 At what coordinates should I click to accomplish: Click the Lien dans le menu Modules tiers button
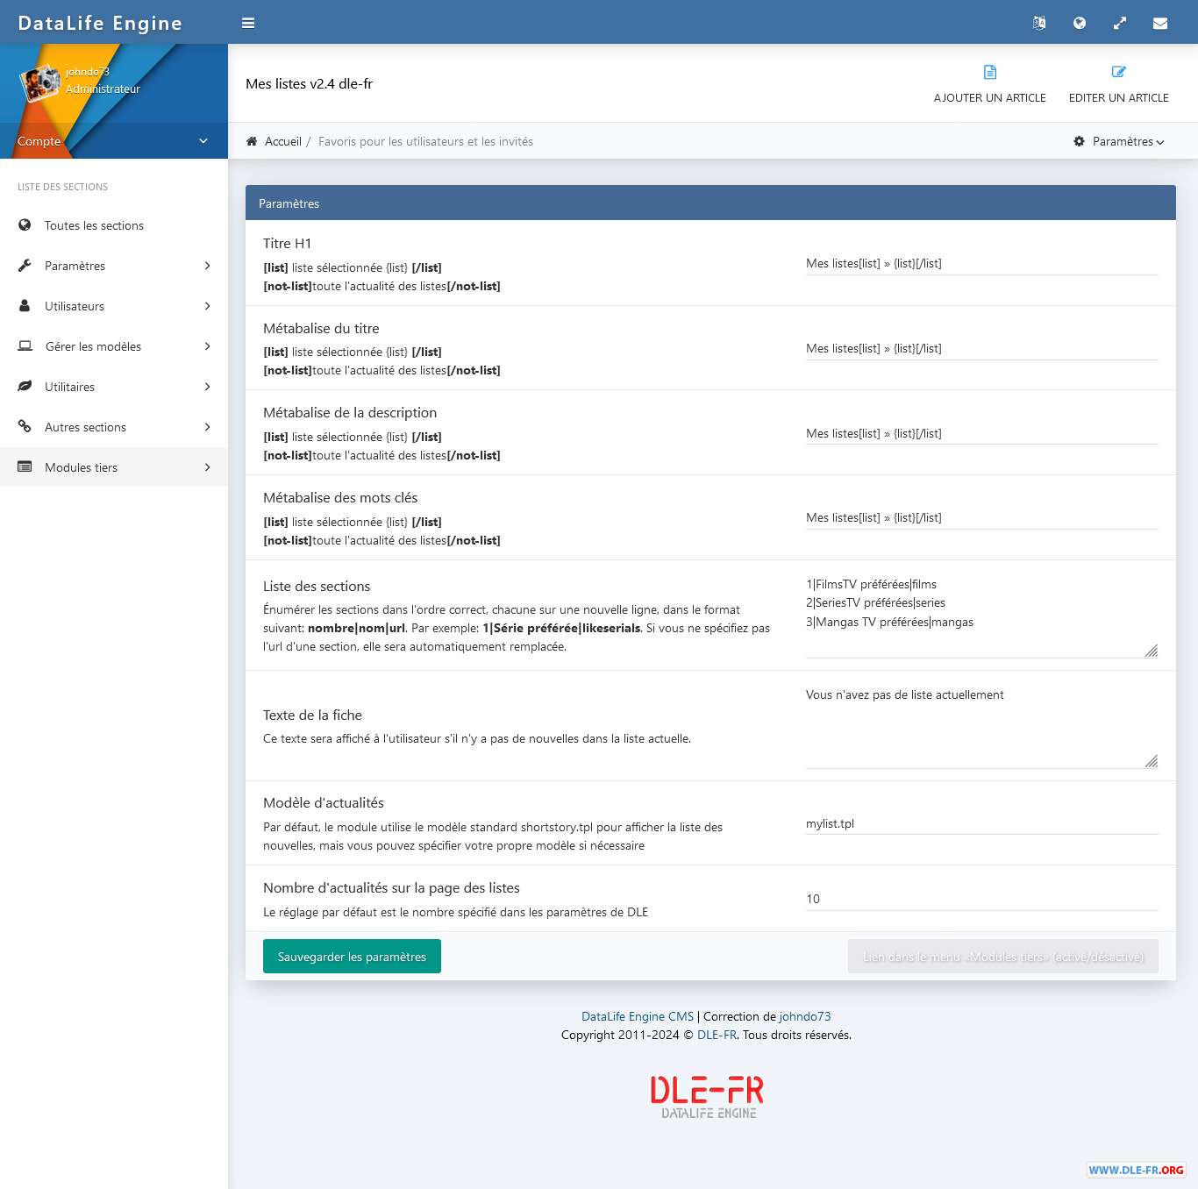1003,957
